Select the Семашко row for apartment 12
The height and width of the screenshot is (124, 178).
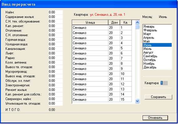click(102, 84)
